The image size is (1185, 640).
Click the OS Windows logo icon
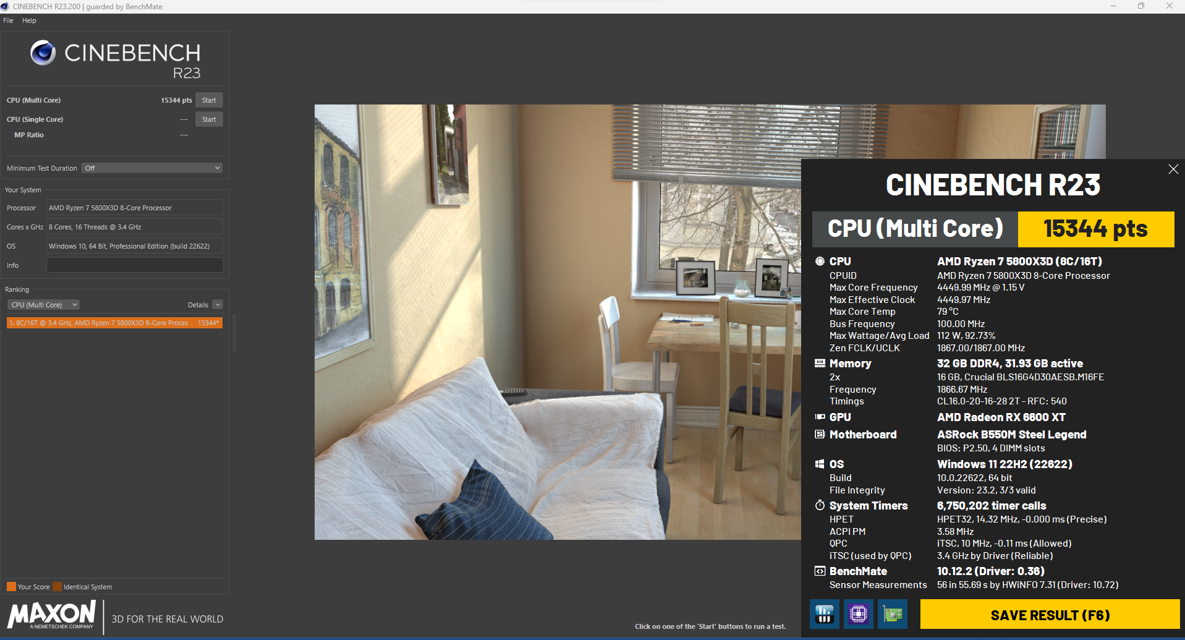(x=820, y=464)
